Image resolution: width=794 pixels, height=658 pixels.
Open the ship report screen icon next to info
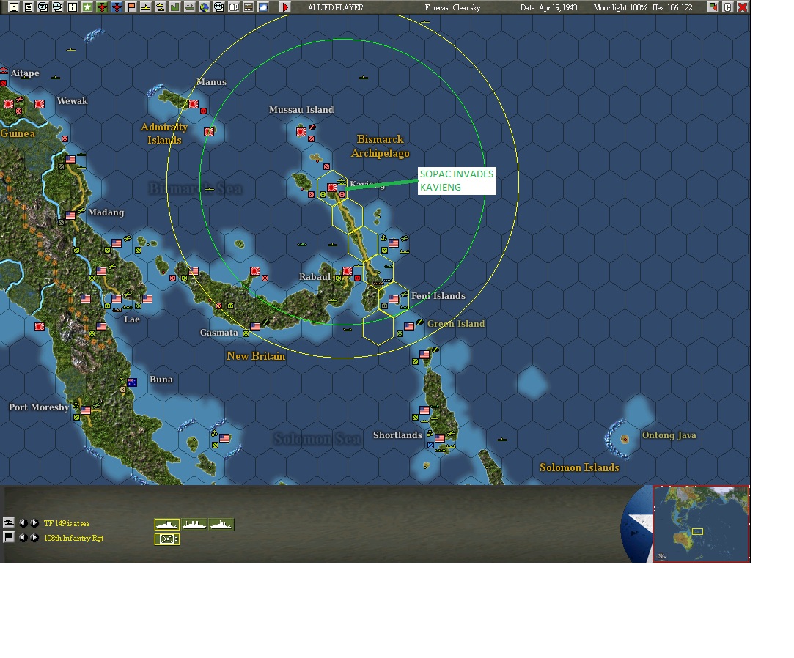58,7
